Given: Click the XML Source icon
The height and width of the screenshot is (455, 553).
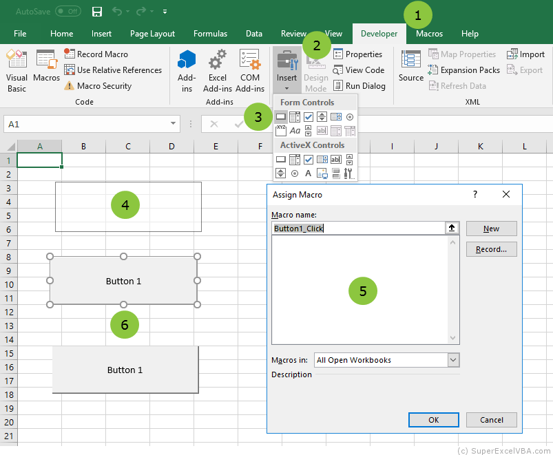Looking at the screenshot, I should tap(410, 69).
